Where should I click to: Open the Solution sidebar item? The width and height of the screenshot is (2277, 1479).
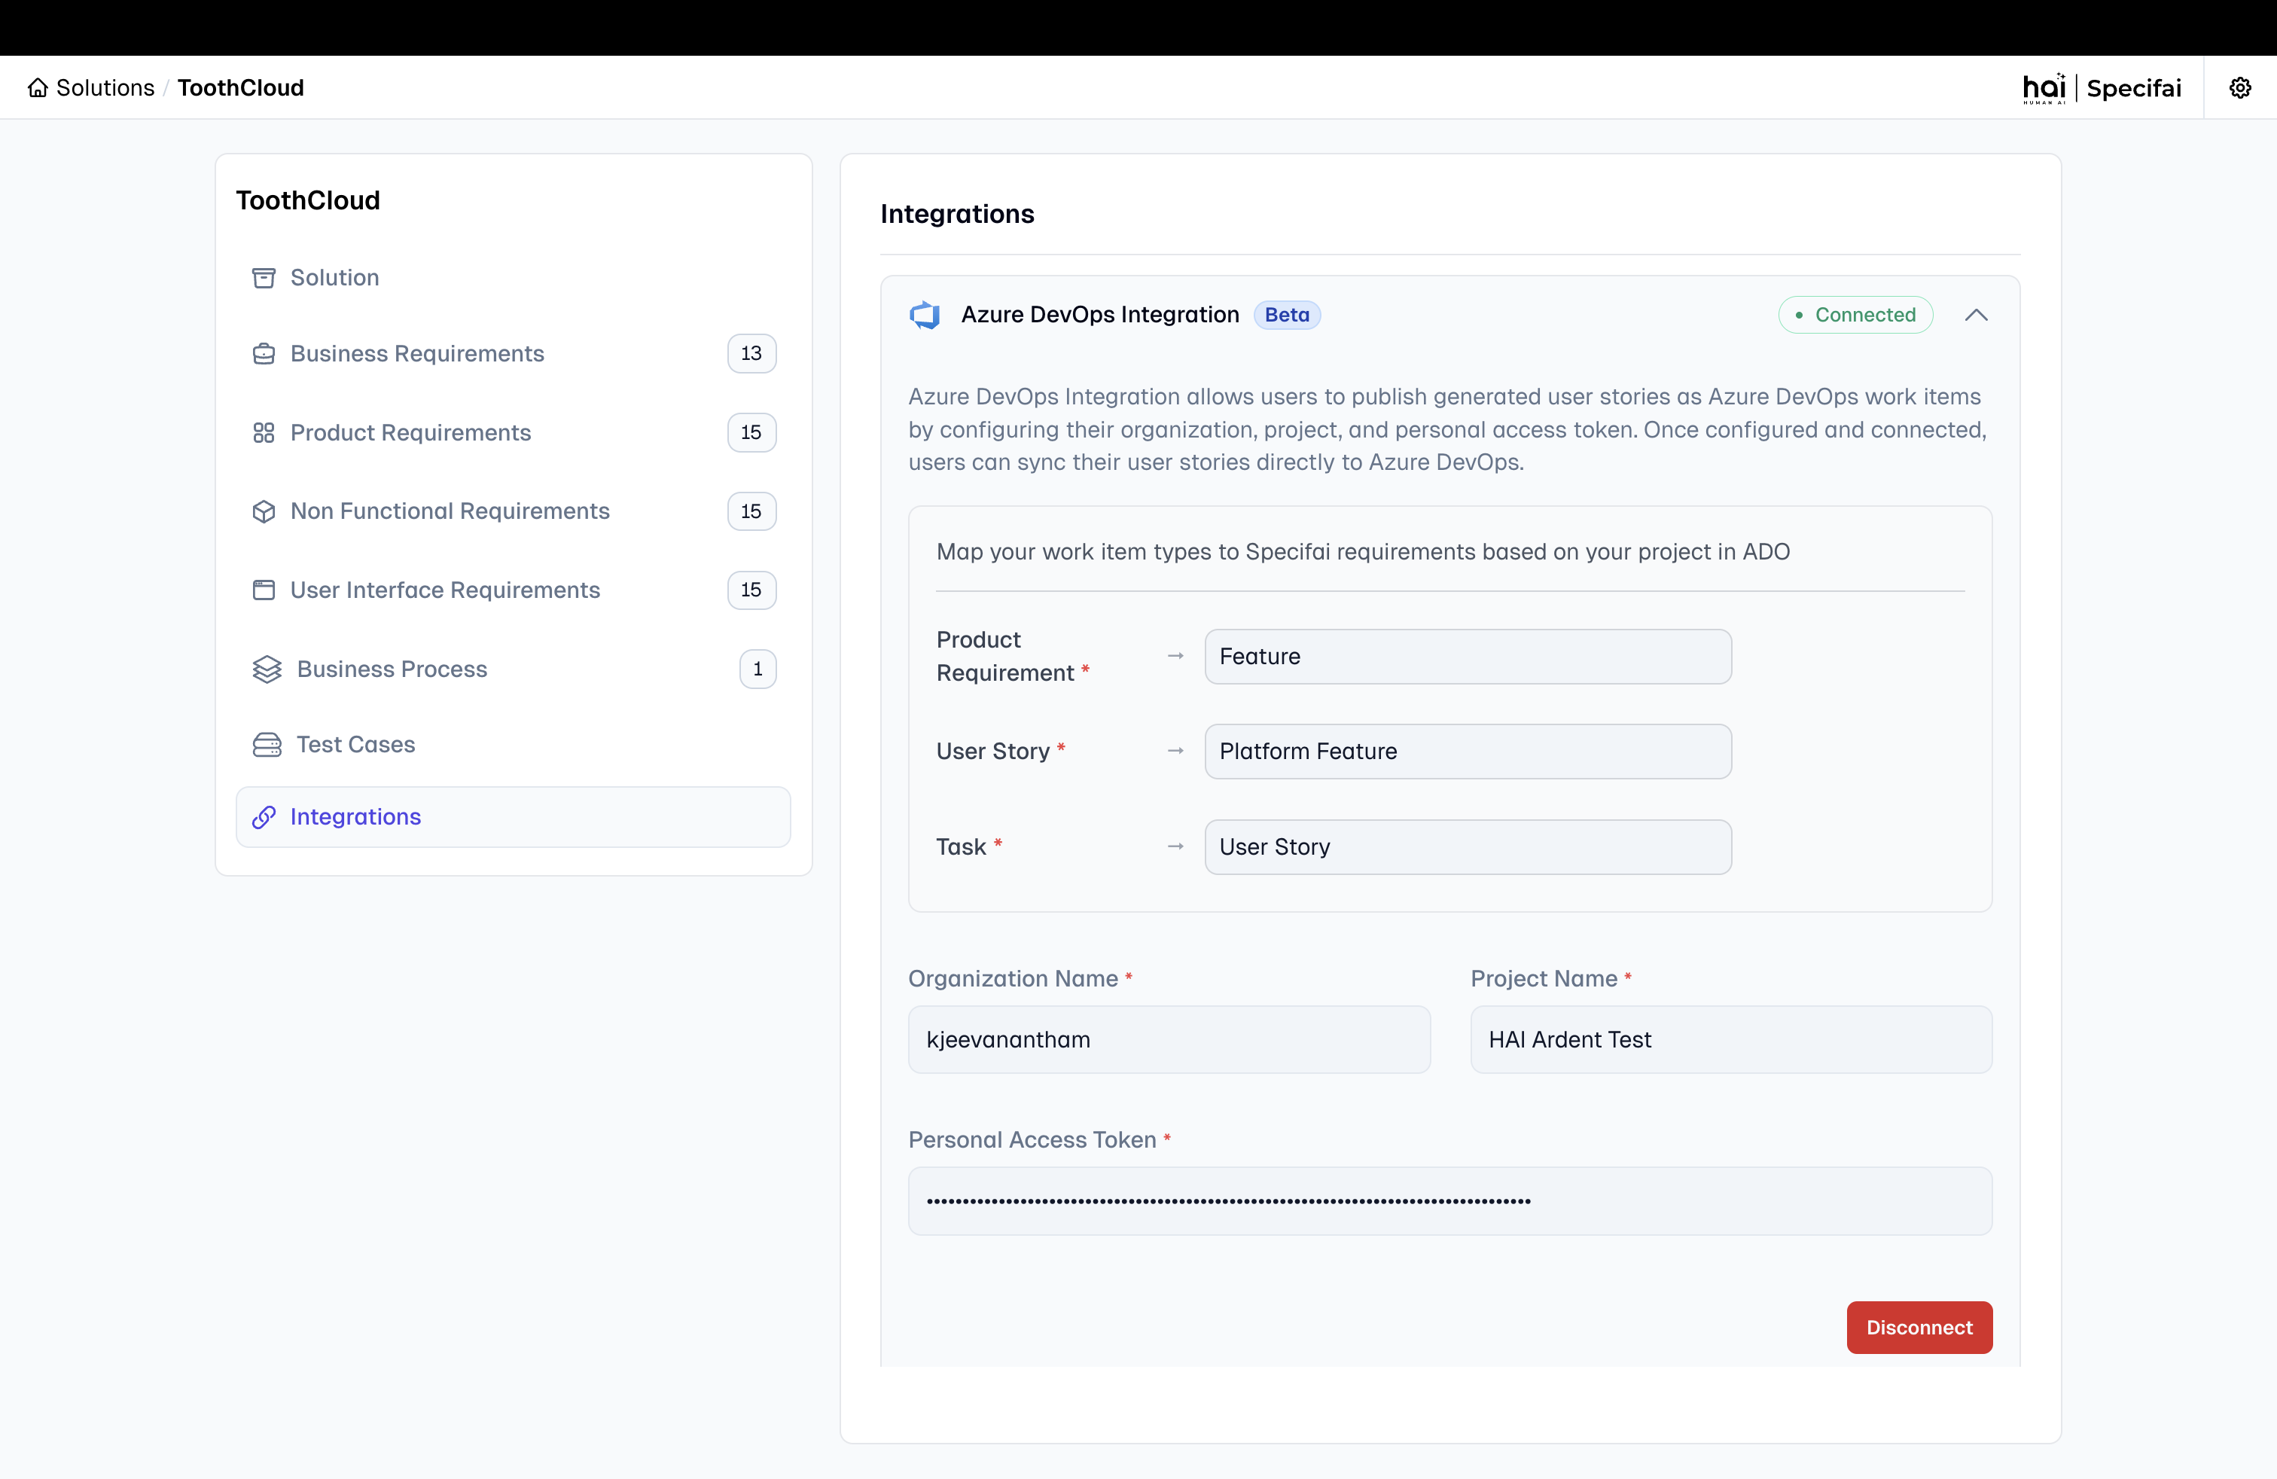click(514, 277)
